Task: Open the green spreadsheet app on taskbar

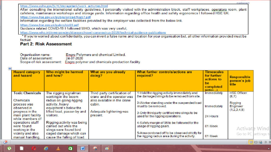Action: coord(71,148)
